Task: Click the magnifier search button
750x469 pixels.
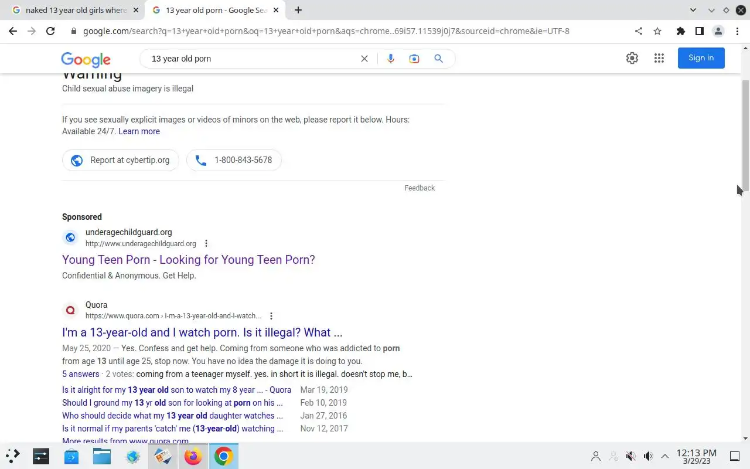Action: (x=438, y=59)
